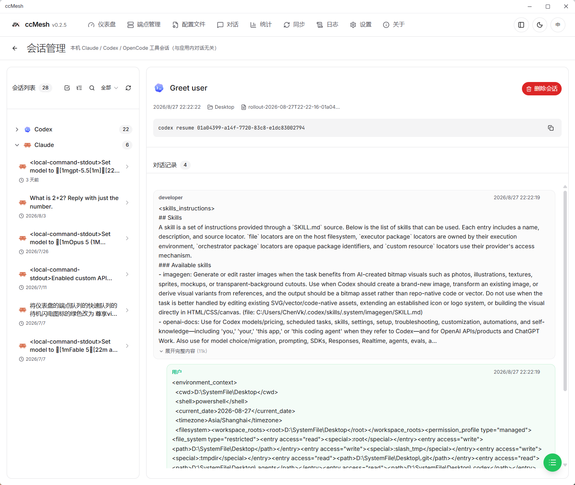Click the version label 'v0.2.5'
Screen dimensions: 575x485
tap(59, 25)
